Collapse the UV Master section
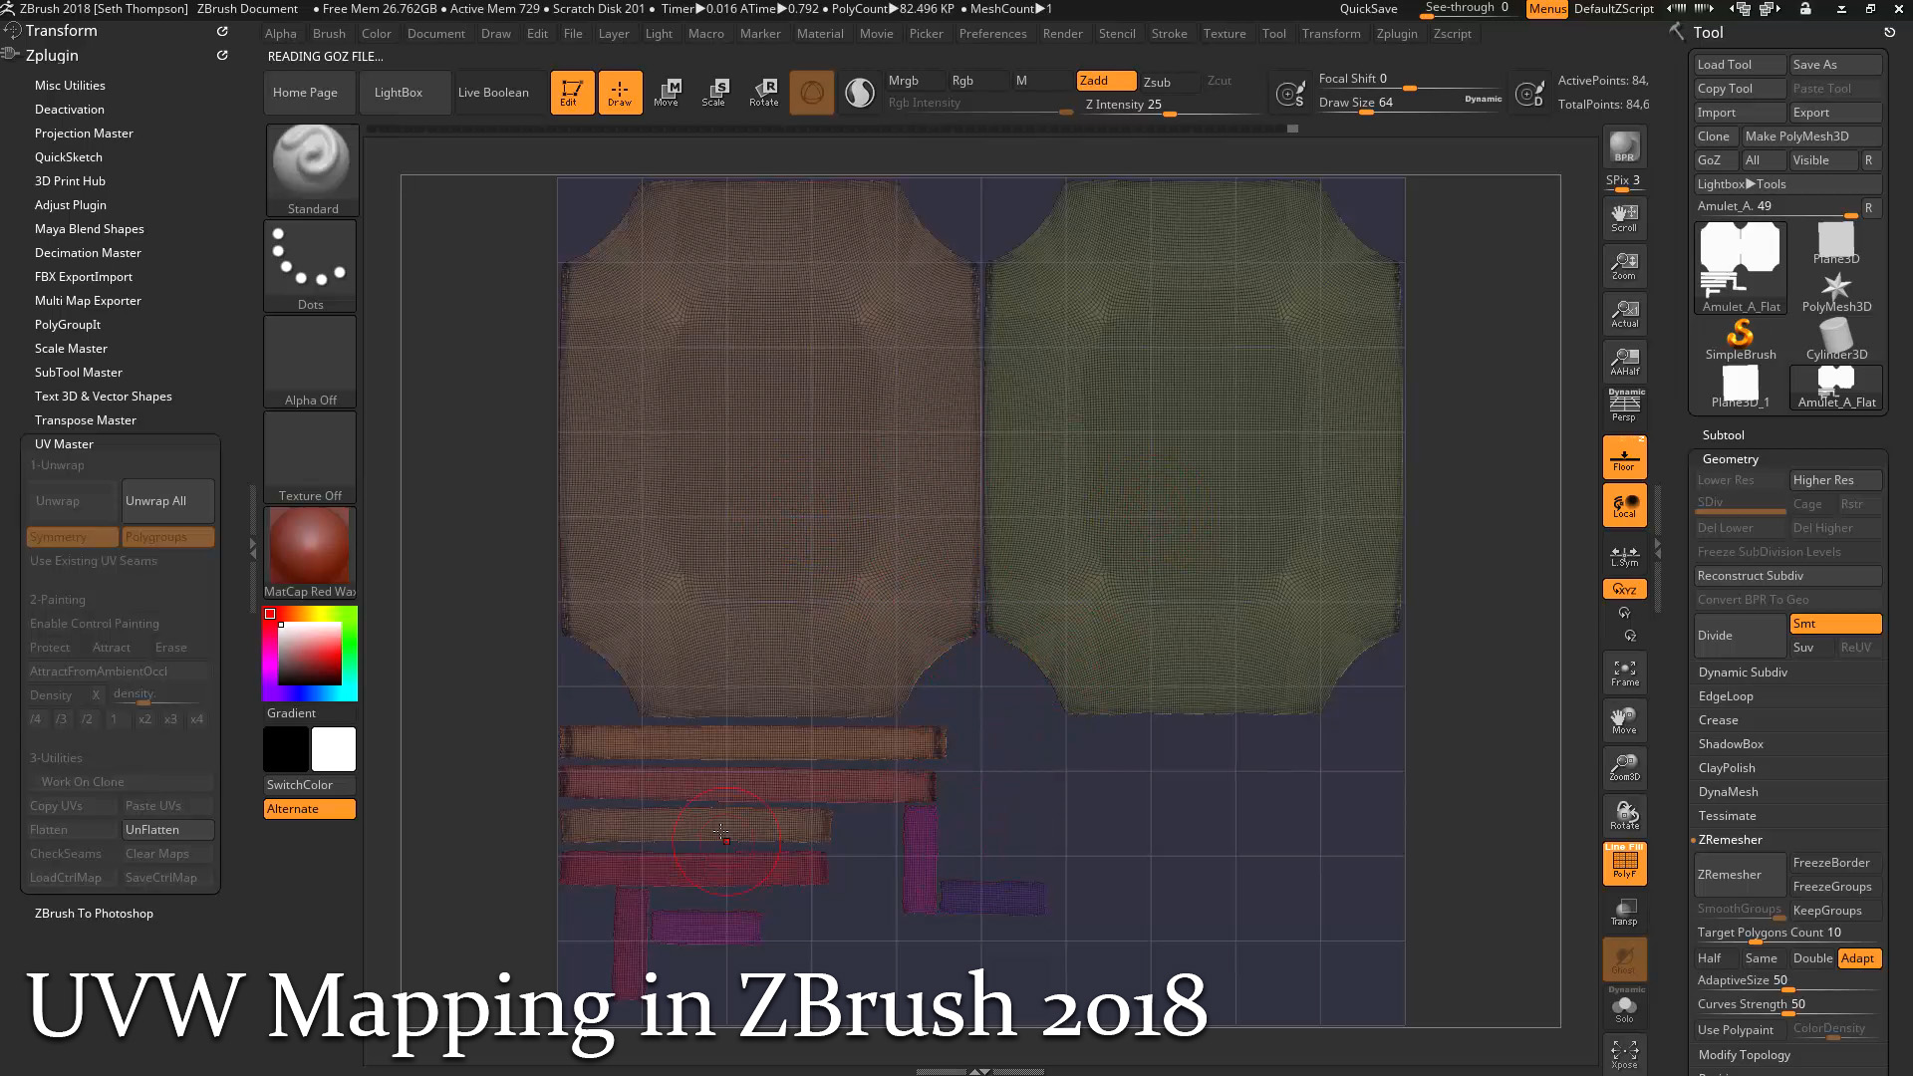The height and width of the screenshot is (1076, 1913). click(64, 444)
